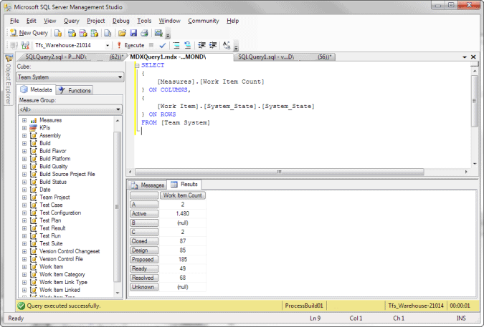484x327 pixels.
Task: Expand the Work Item dimension
Action: 24,267
